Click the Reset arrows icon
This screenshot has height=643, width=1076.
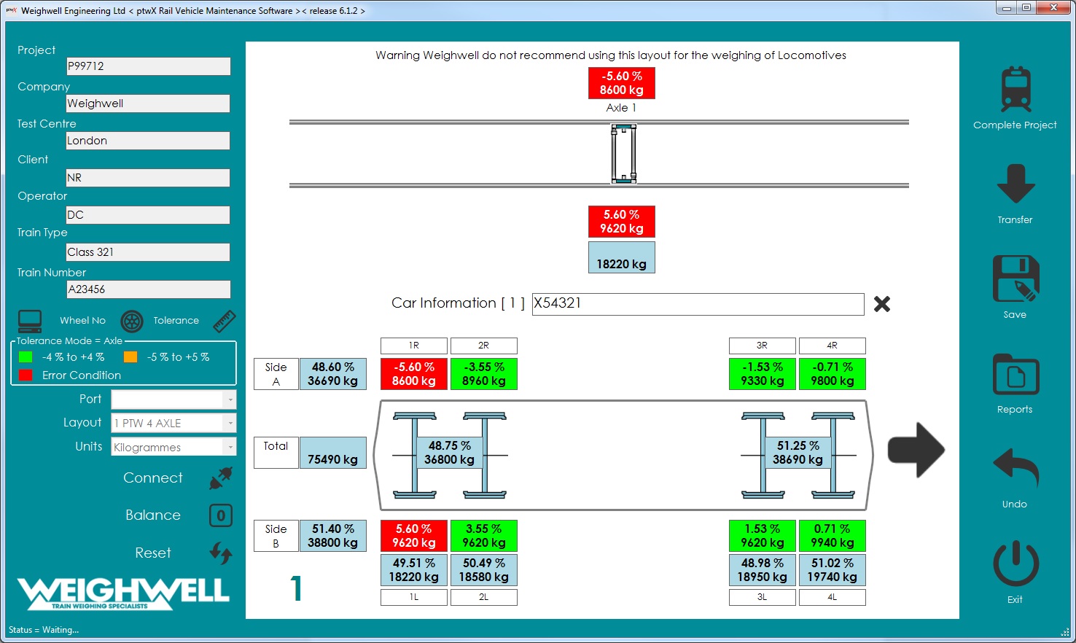(x=221, y=553)
